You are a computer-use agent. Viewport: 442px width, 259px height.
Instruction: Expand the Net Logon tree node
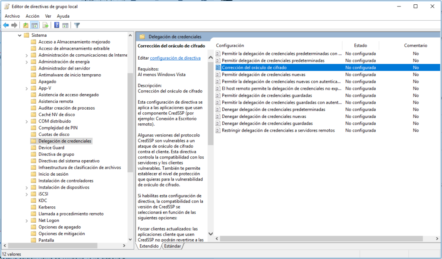pos(27,221)
